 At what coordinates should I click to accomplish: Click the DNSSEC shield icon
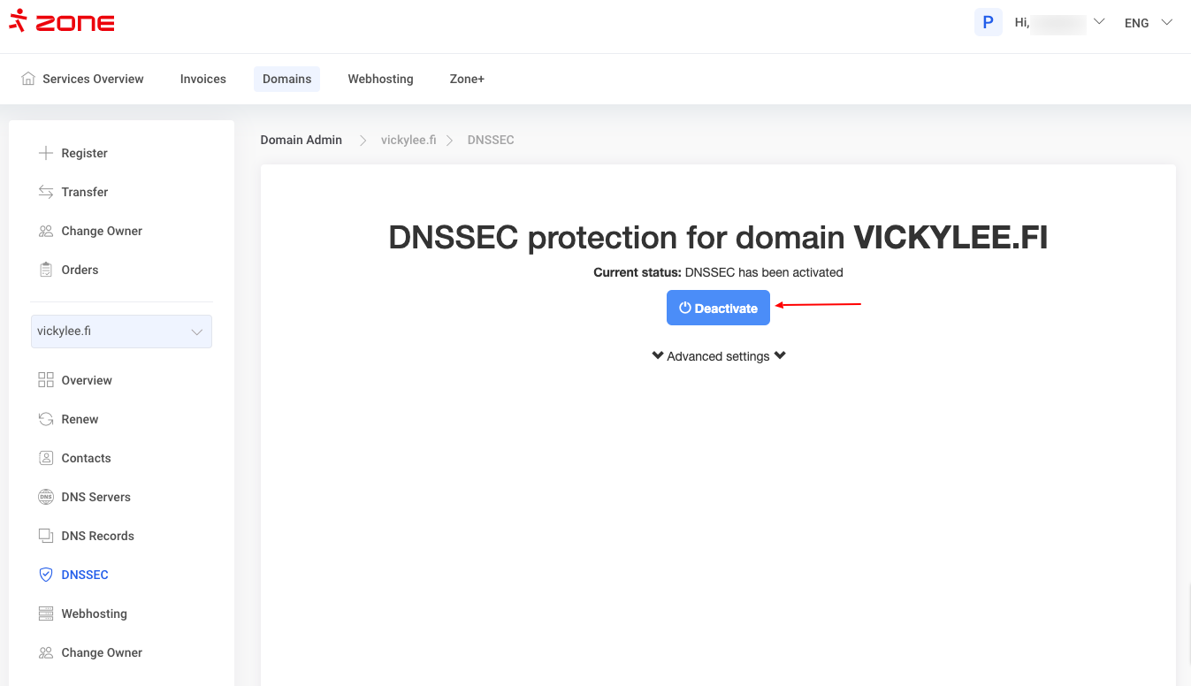point(46,575)
